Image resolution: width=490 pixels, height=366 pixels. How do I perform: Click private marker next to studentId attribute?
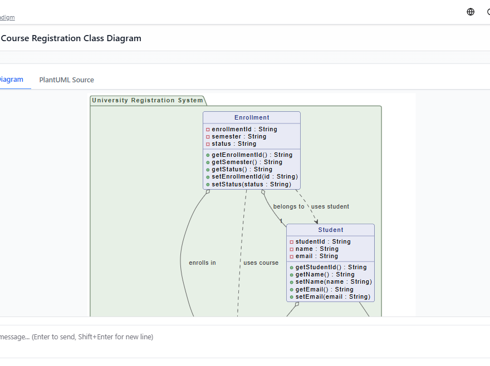[291, 241]
